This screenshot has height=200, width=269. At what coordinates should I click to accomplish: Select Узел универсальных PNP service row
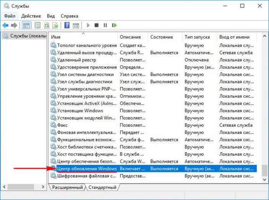point(154,89)
